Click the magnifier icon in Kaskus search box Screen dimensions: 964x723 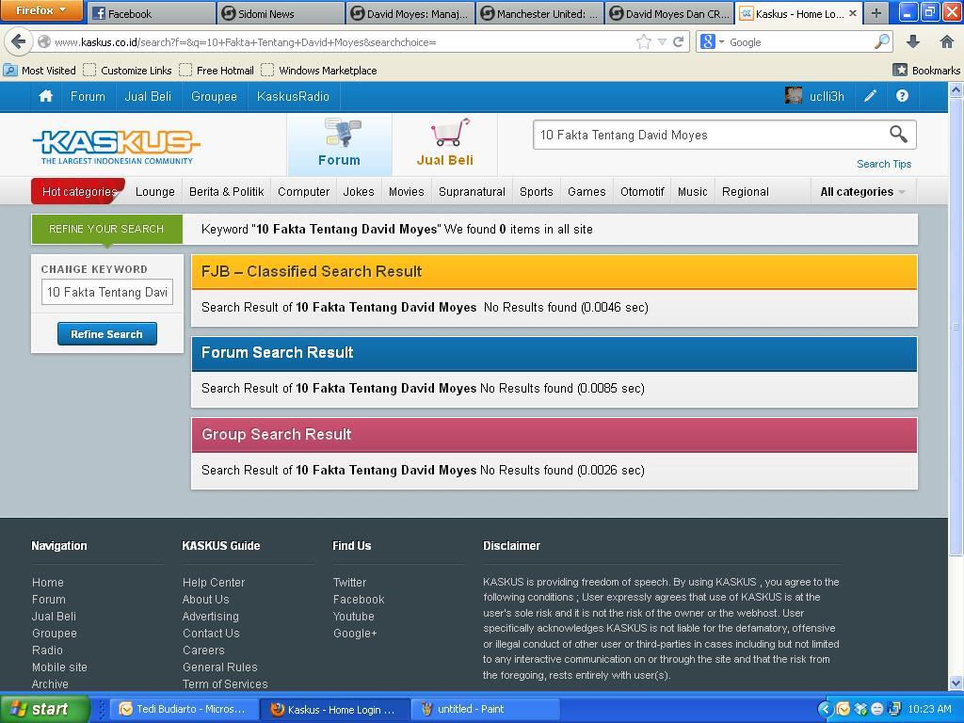pyautogui.click(x=897, y=134)
